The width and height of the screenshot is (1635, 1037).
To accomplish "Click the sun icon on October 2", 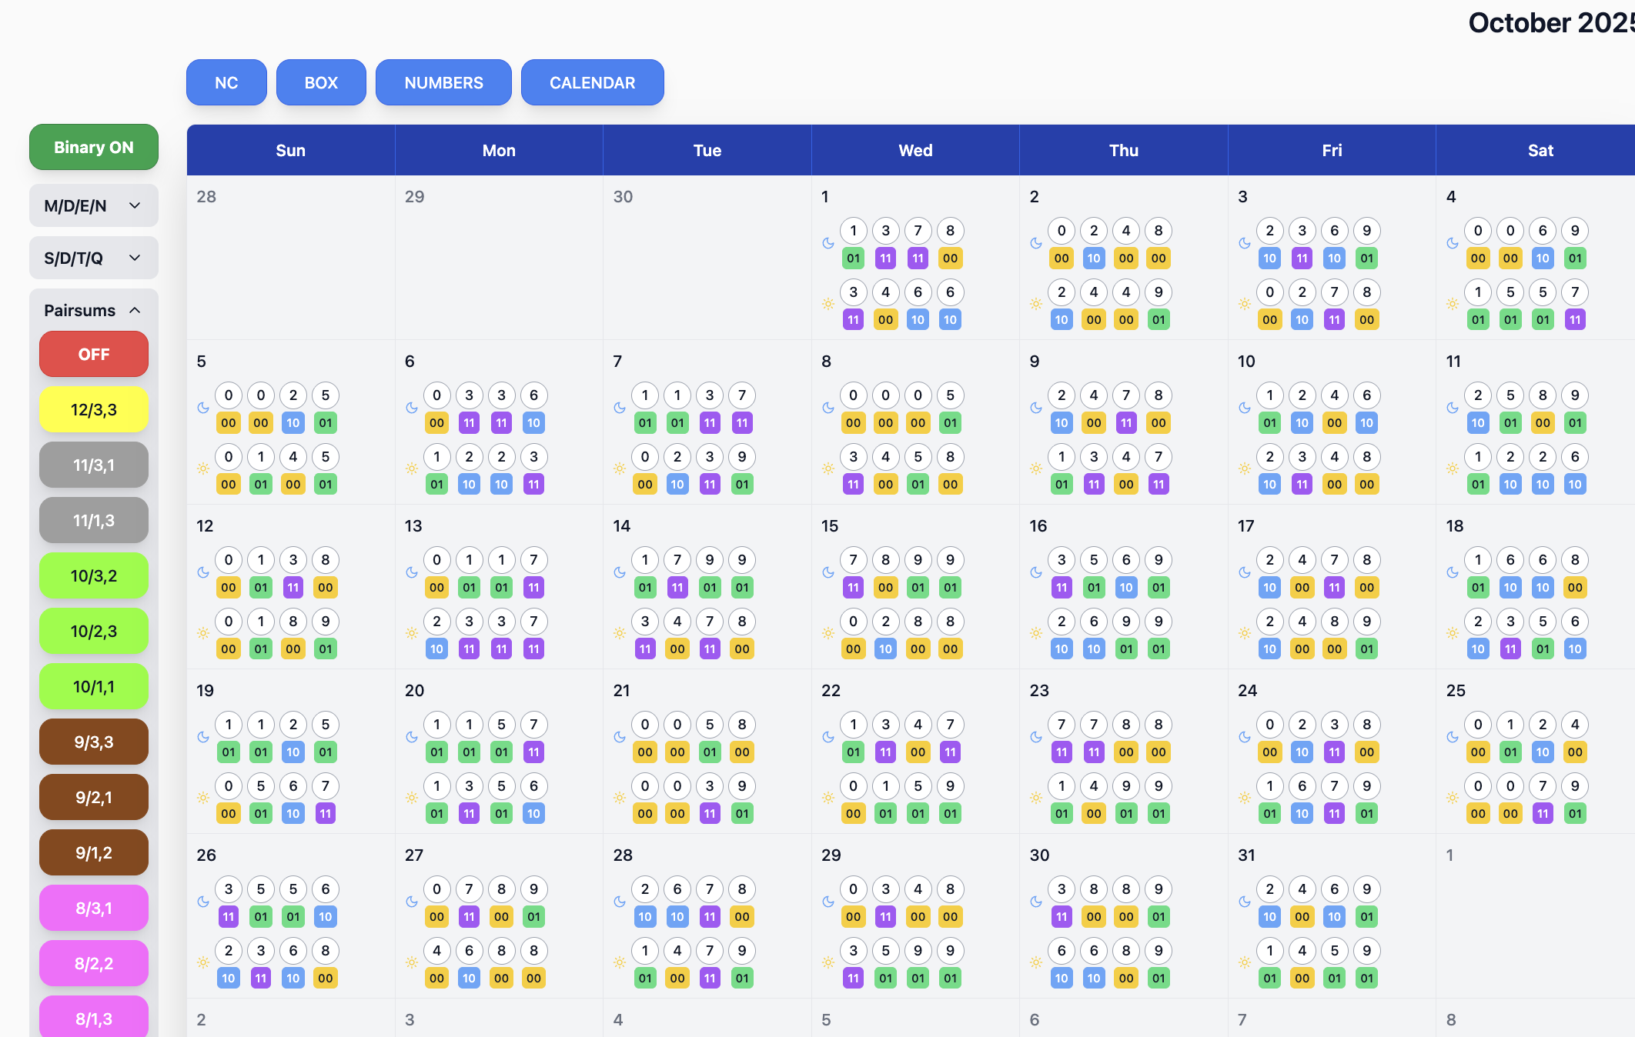I will pos(1036,304).
